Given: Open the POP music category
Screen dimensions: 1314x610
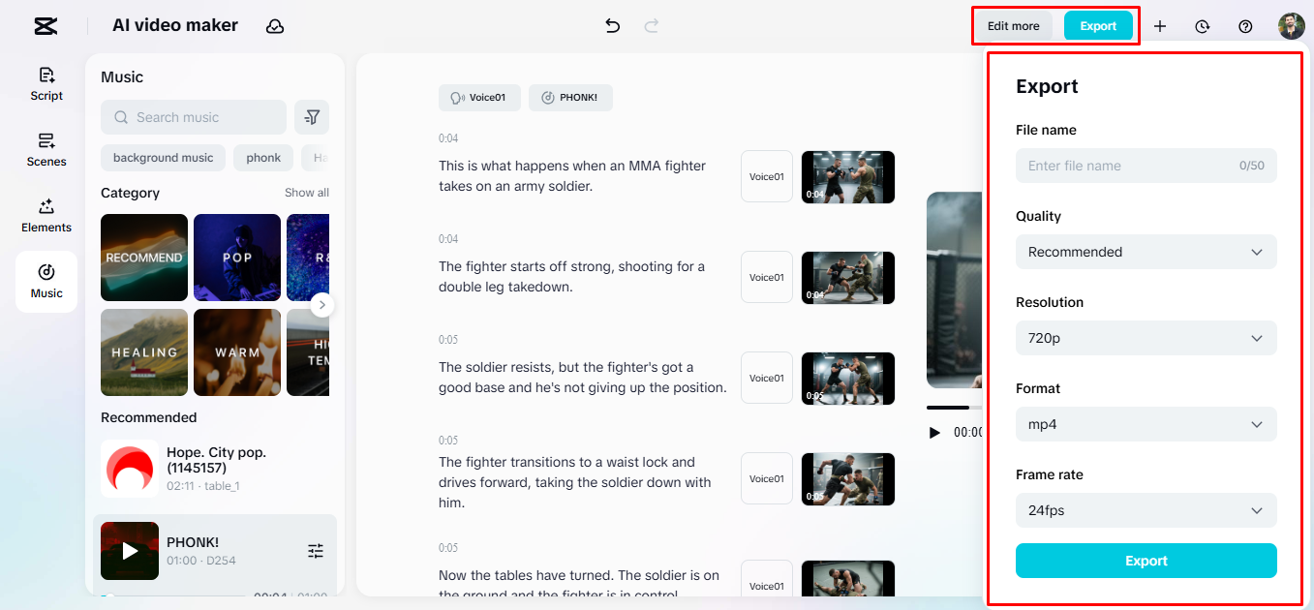Looking at the screenshot, I should point(237,258).
